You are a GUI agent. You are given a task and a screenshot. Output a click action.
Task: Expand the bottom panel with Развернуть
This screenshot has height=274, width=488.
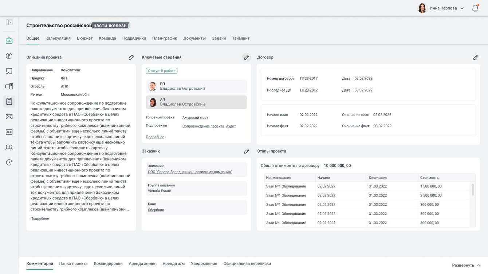[x=466, y=265]
